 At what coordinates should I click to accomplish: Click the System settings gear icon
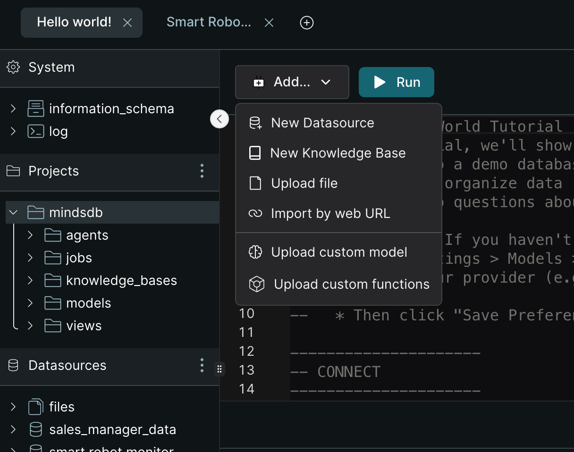[13, 67]
